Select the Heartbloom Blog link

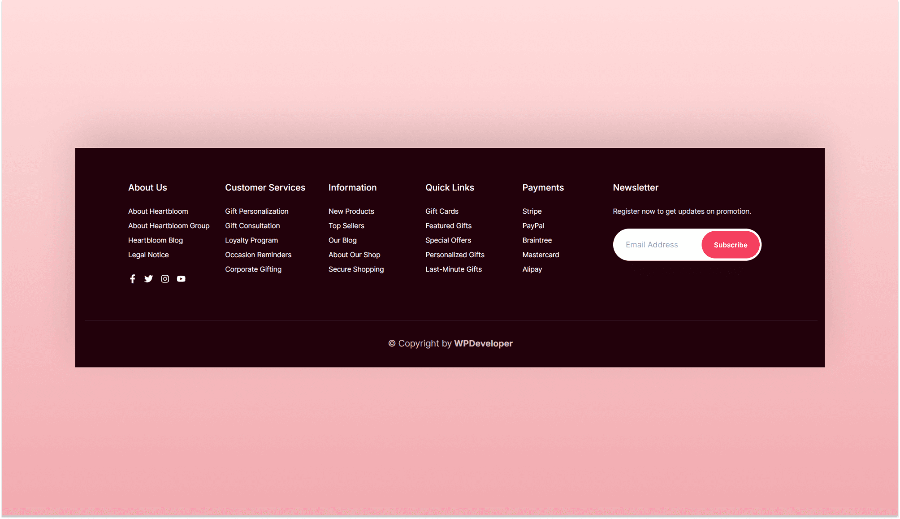(x=155, y=240)
